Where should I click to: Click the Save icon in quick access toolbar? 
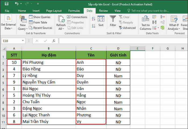(x=6, y=4)
